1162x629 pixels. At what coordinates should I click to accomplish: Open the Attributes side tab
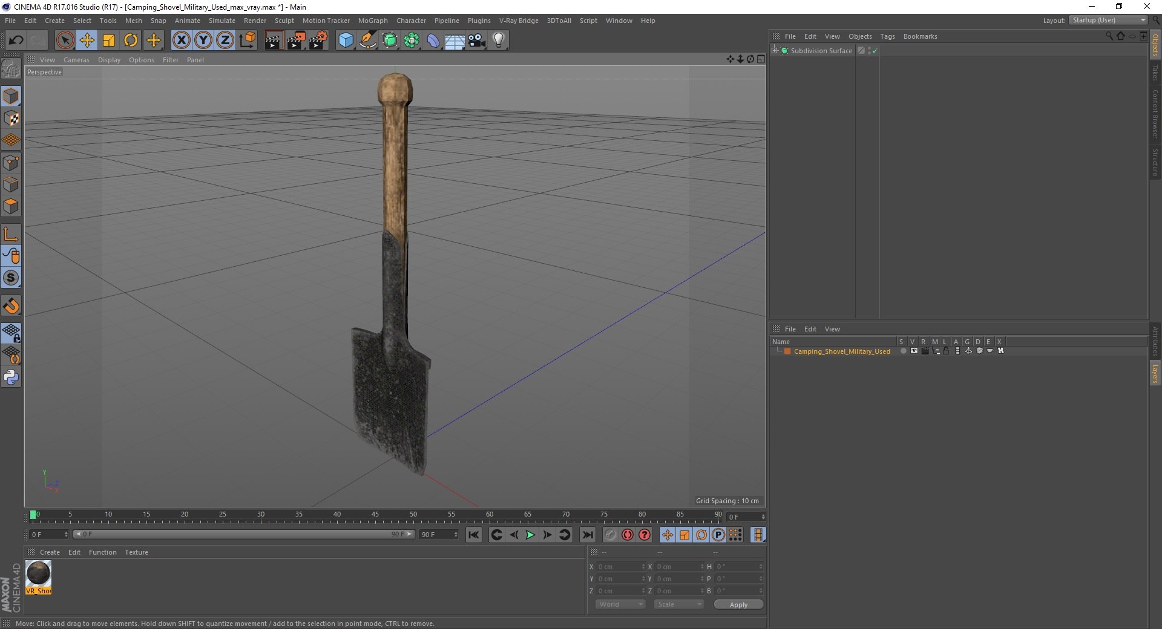point(1155,341)
